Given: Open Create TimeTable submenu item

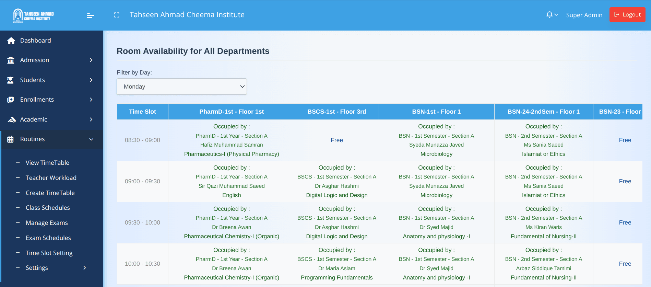Looking at the screenshot, I should tap(50, 193).
